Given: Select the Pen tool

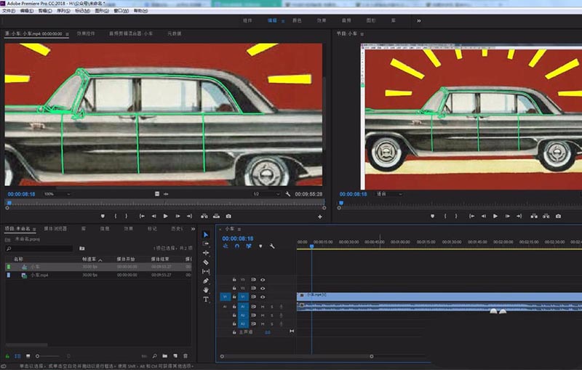Looking at the screenshot, I should [206, 281].
